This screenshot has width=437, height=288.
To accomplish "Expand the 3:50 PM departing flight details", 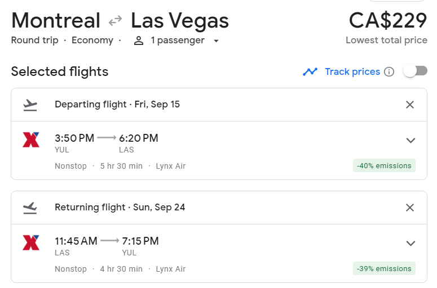I will (410, 141).
